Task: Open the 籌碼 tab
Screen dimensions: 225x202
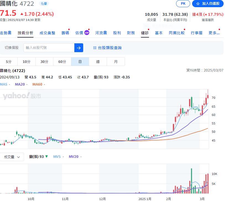Action: (x=65, y=33)
